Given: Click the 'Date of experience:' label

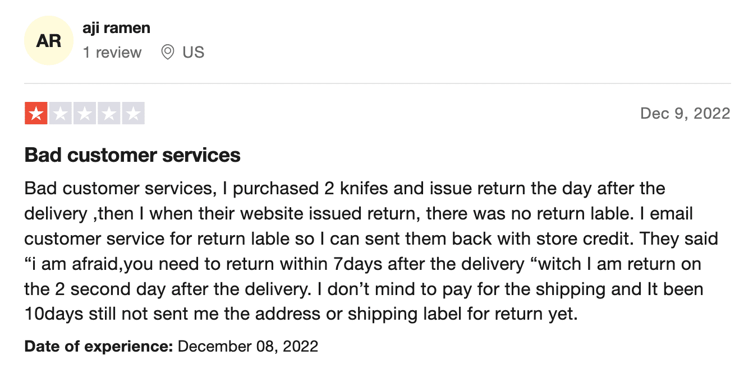Looking at the screenshot, I should coord(99,347).
